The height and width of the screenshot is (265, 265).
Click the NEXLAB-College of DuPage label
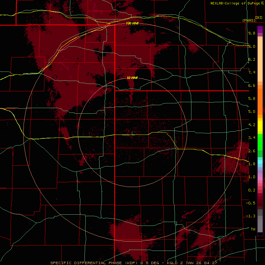click(237, 3)
